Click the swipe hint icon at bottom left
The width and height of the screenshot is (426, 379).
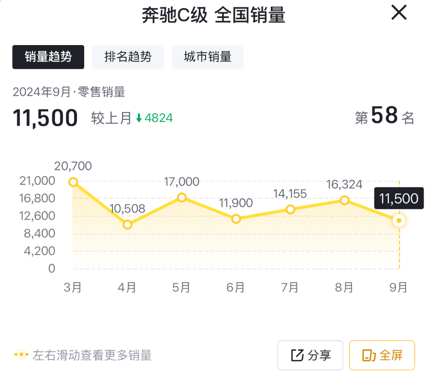(21, 355)
